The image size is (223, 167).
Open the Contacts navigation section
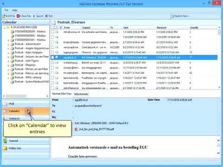point(26,118)
